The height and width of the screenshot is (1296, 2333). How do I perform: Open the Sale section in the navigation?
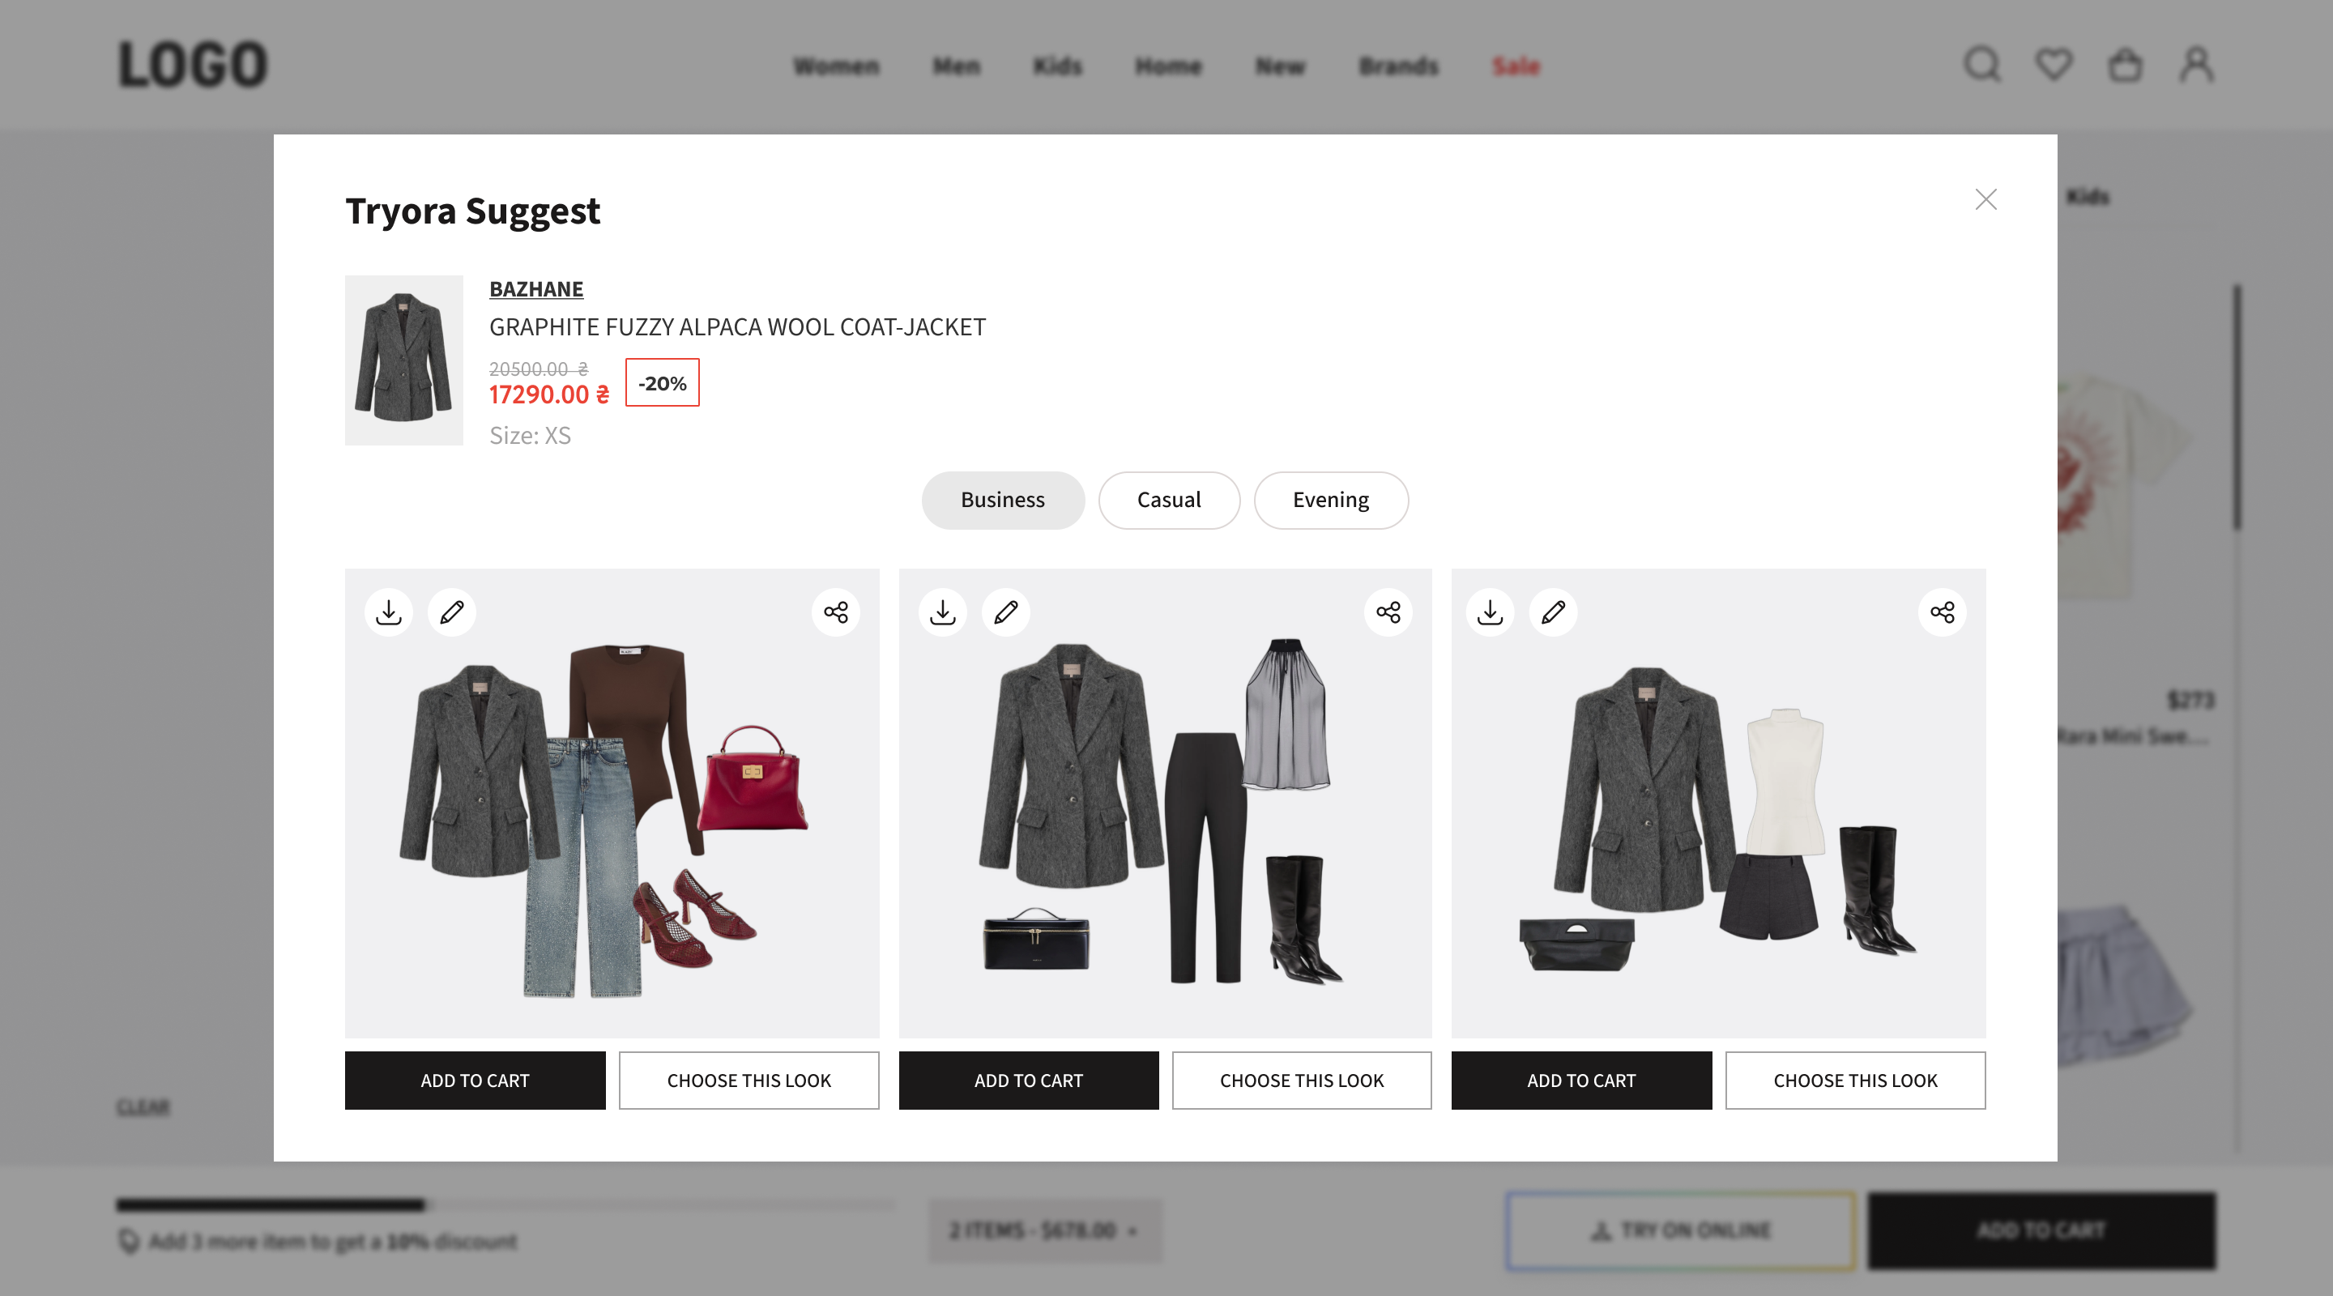click(x=1514, y=66)
